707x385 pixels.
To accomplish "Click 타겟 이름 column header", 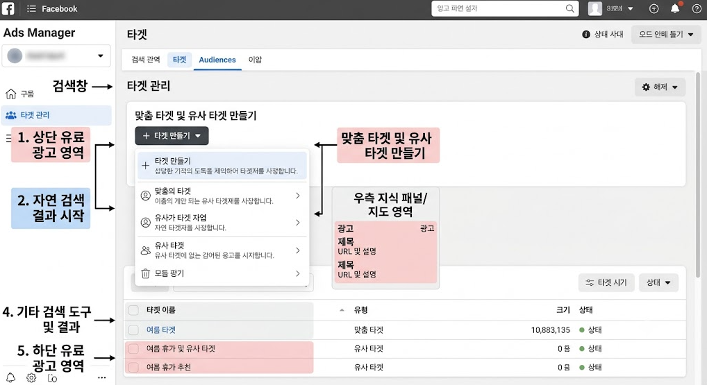I will pyautogui.click(x=161, y=310).
